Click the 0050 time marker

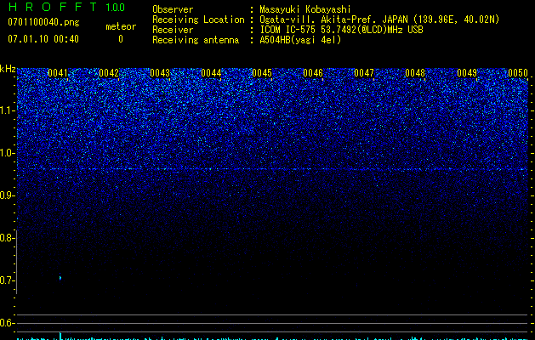[x=518, y=73]
